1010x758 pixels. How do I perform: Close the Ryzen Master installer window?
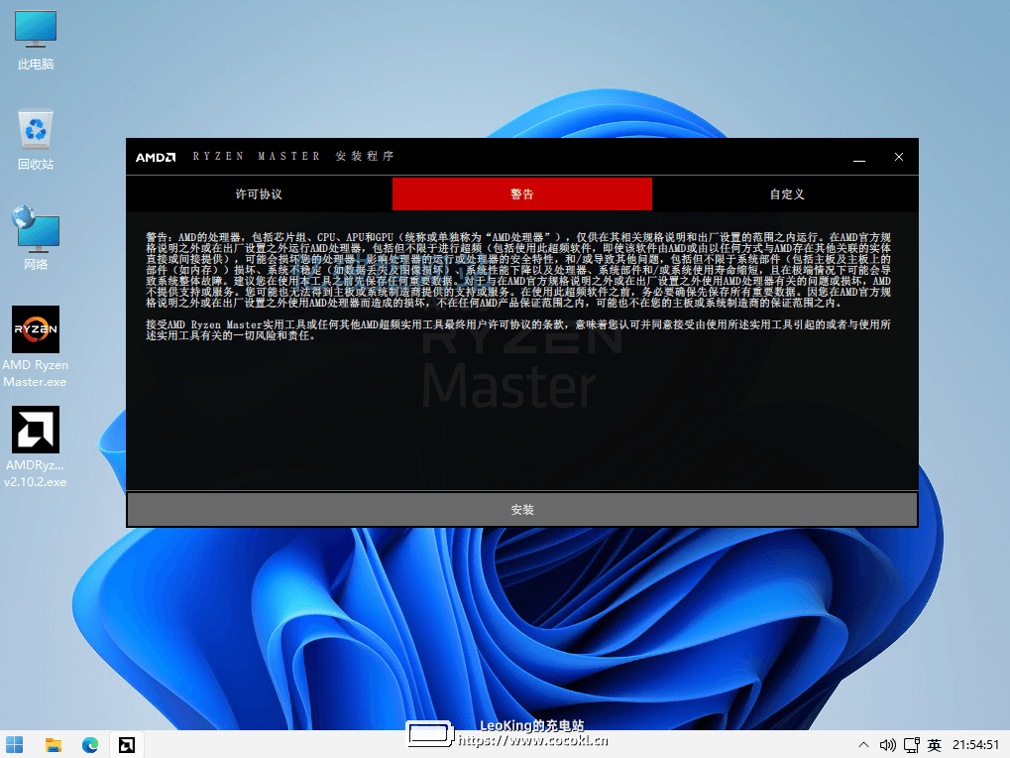(899, 157)
